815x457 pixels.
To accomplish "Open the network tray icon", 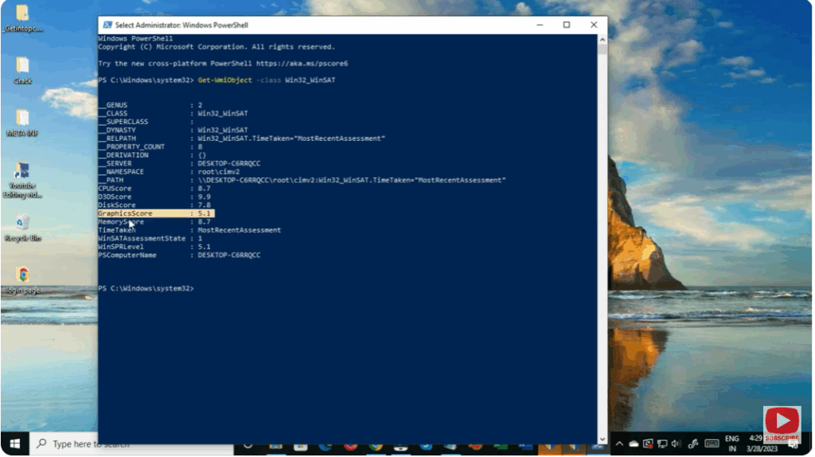I will 662,444.
